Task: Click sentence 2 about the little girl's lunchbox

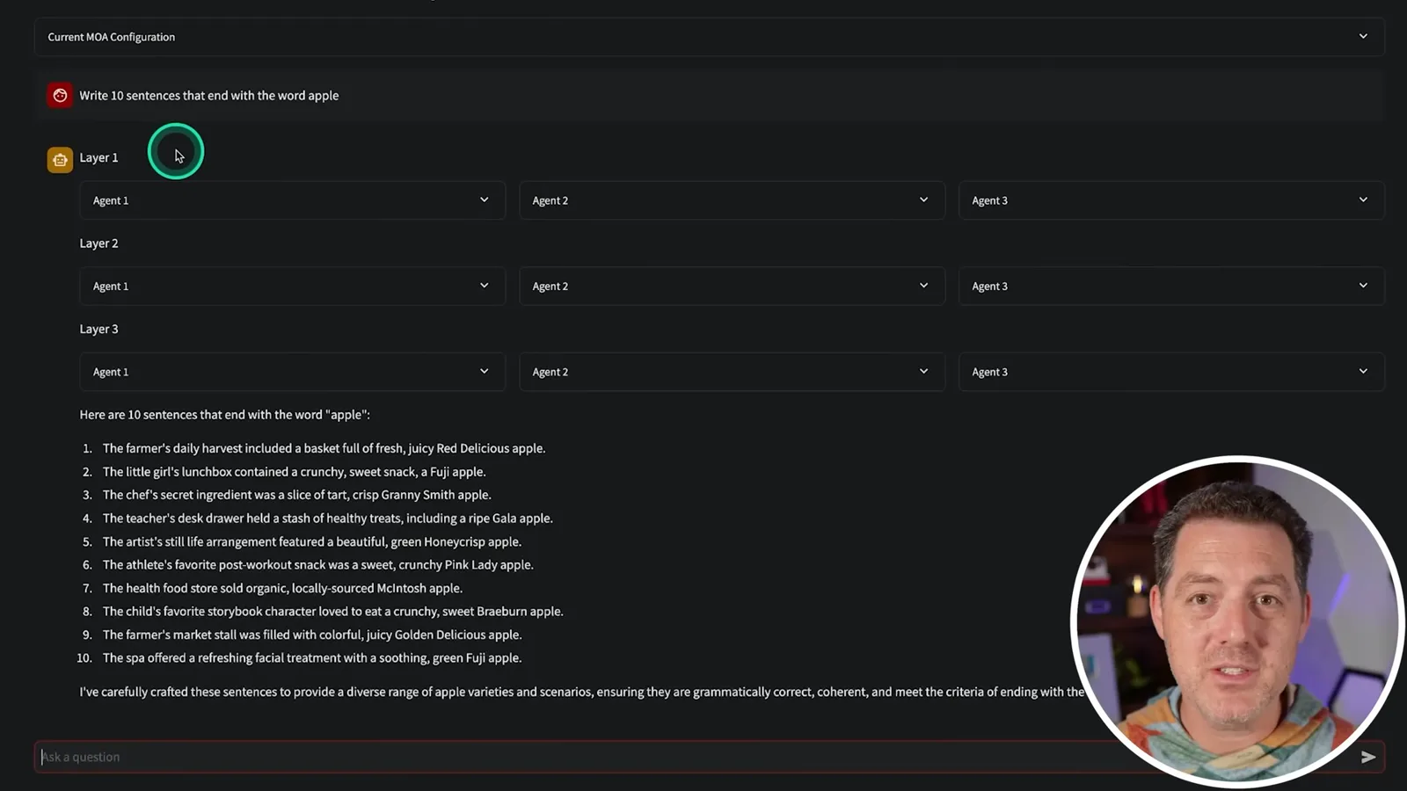Action: (294, 472)
